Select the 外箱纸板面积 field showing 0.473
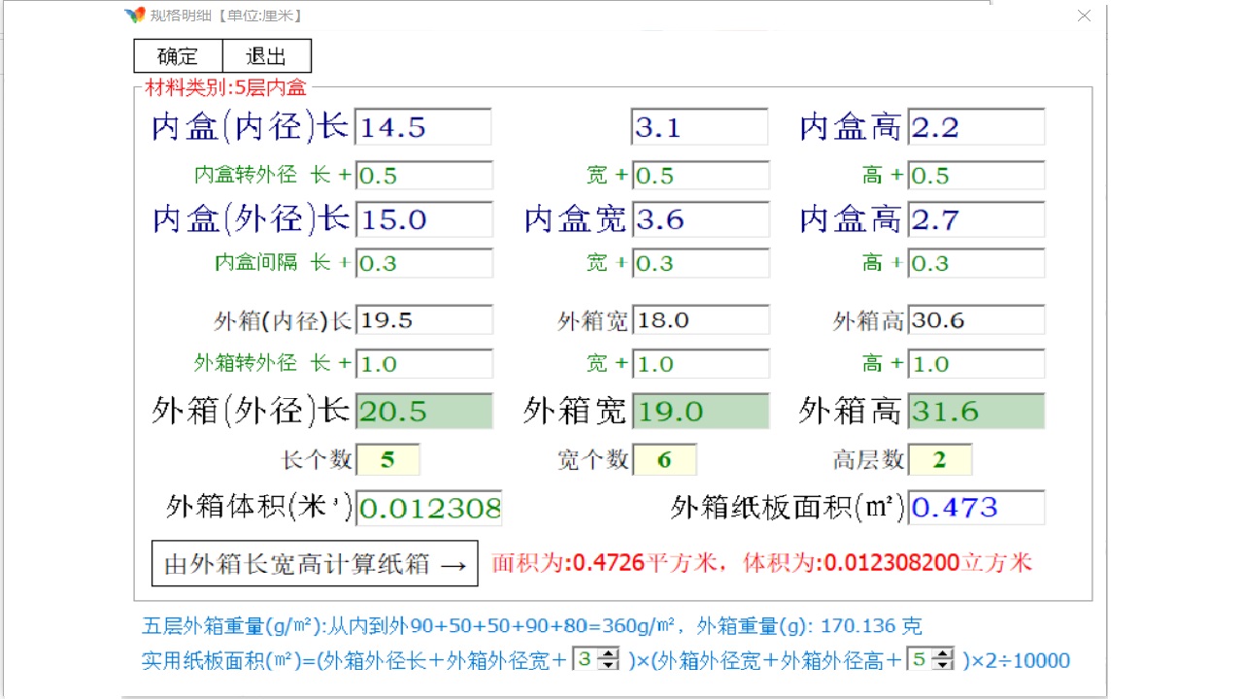Screen dimensions: 1243x699 [976, 508]
